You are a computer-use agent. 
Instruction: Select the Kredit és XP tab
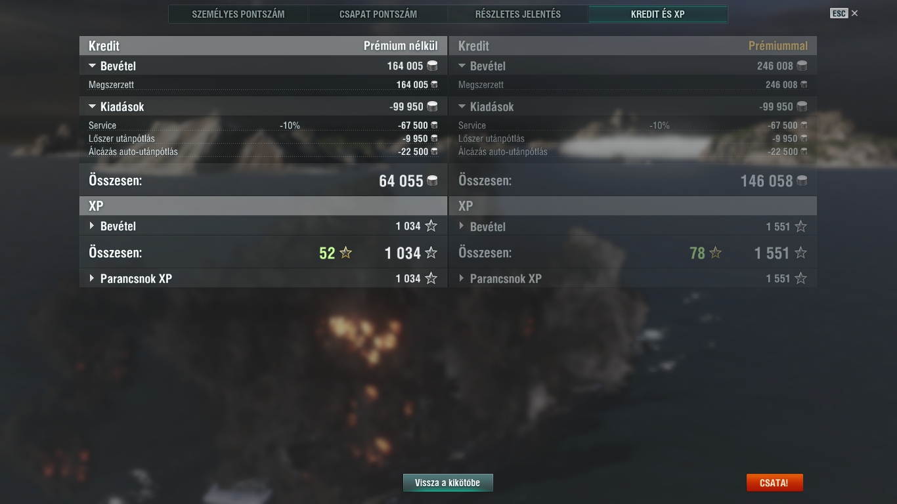tap(658, 14)
